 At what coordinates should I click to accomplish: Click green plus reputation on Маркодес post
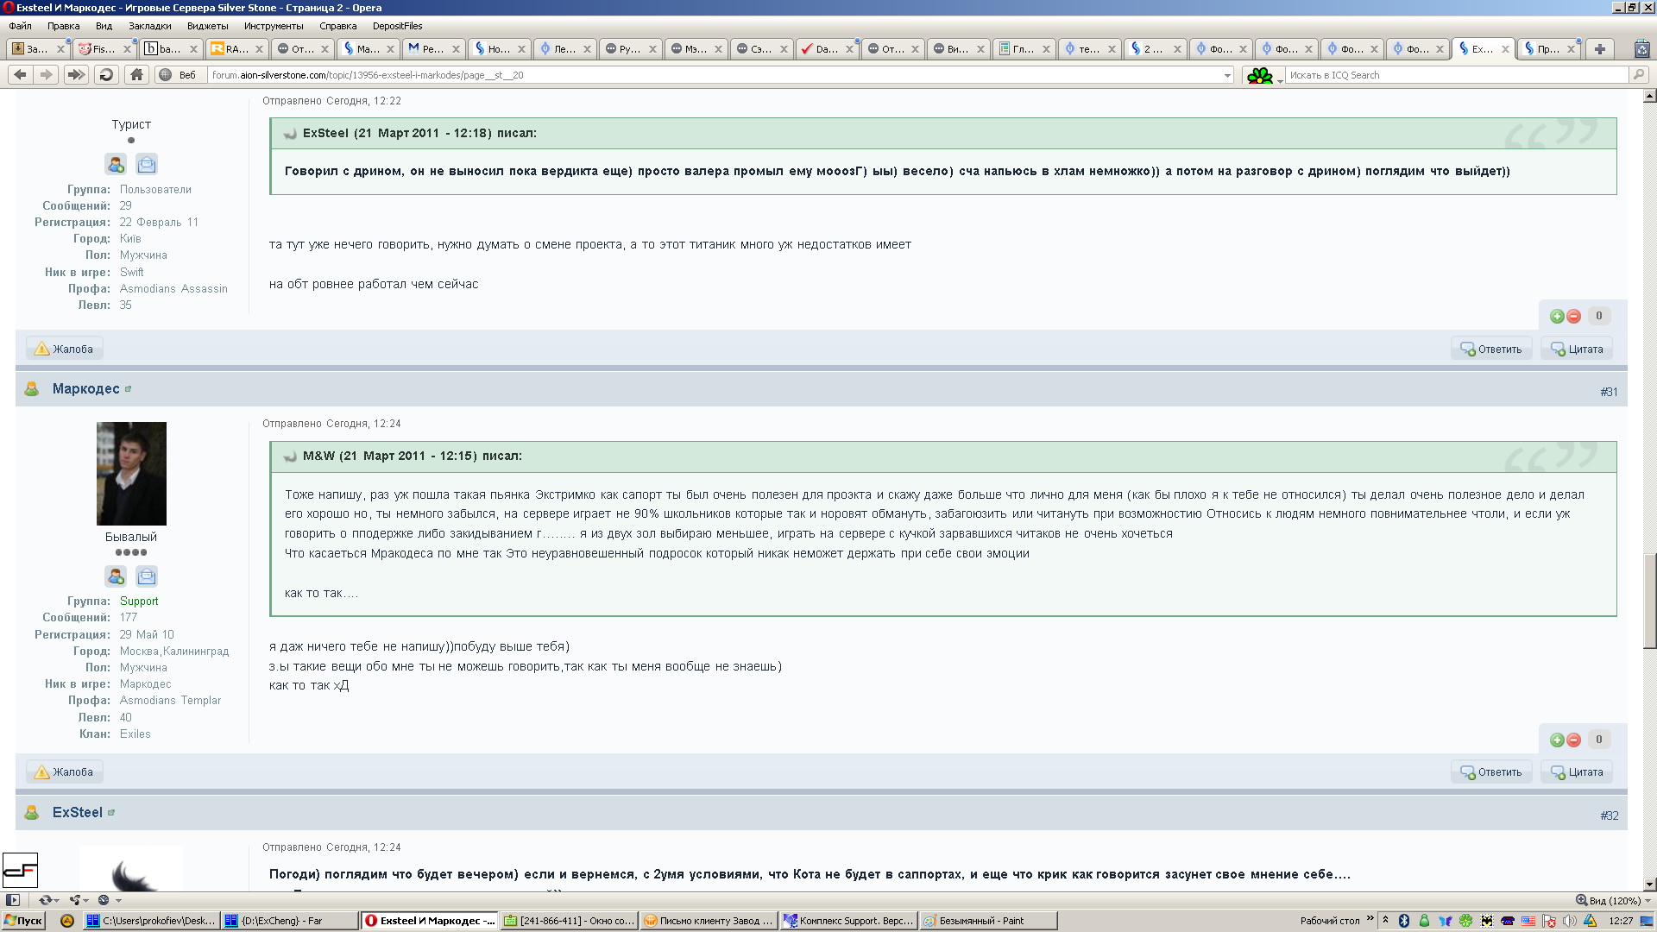pyautogui.click(x=1557, y=740)
